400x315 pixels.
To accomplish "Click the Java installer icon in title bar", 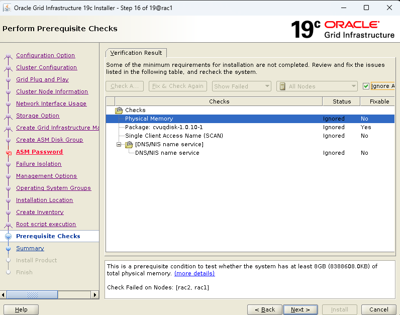I will tap(7, 8).
